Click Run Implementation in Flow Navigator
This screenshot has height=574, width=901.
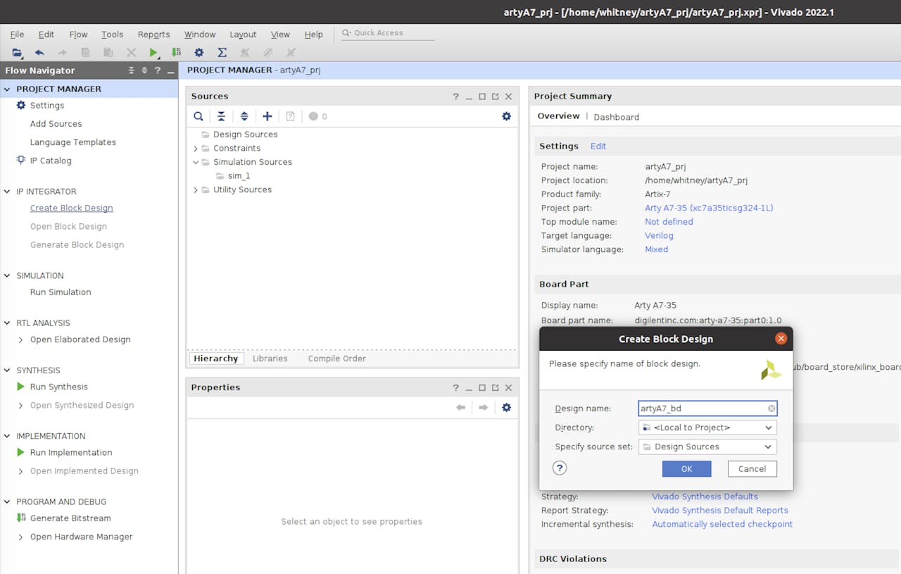[x=71, y=452]
